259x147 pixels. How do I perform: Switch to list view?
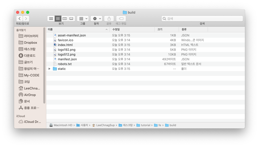[x=58, y=19]
